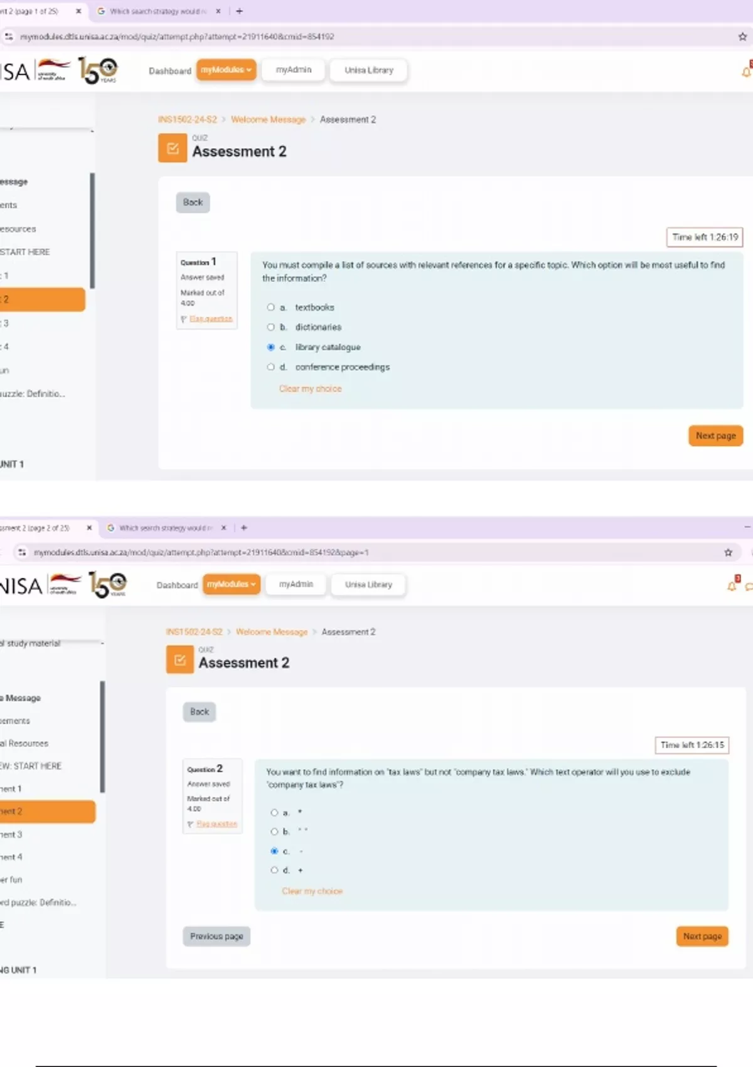
Task: Open new browser tab with plus icon
Action: (x=239, y=11)
